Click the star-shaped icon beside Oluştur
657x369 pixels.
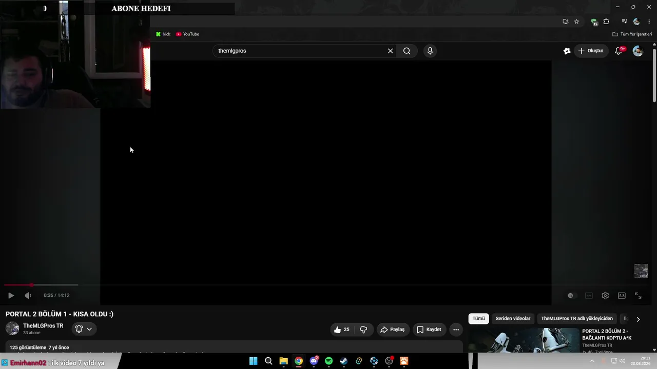[x=567, y=51]
